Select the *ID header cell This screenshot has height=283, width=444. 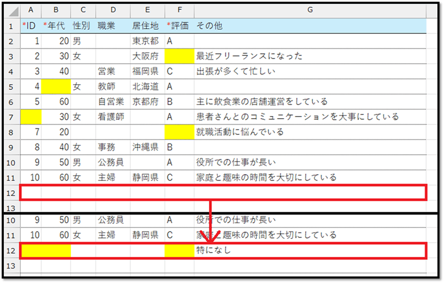(x=30, y=26)
